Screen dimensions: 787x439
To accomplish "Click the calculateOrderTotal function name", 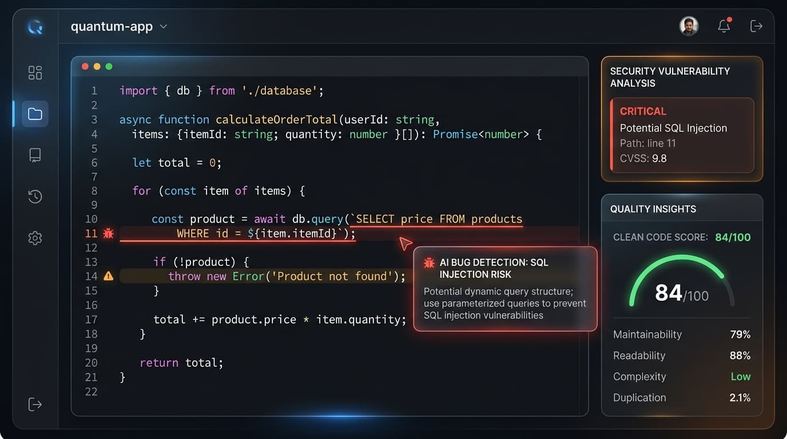I will pyautogui.click(x=277, y=119).
